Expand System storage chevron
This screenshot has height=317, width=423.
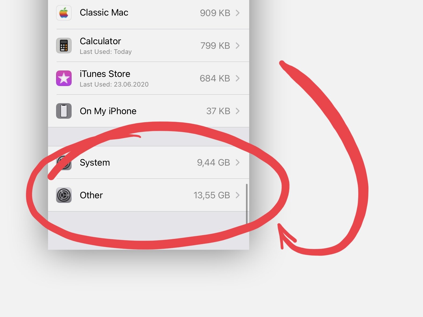tap(237, 162)
